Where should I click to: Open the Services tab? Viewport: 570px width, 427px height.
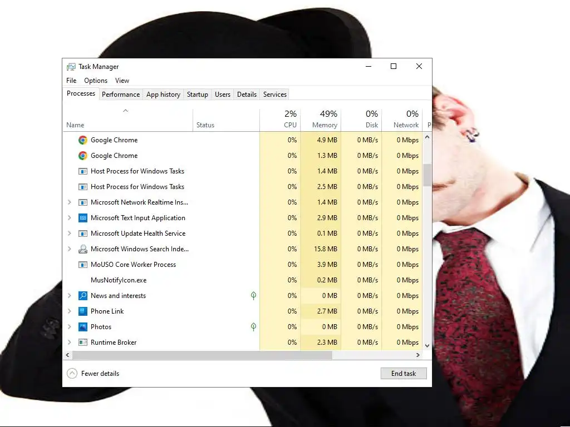point(275,95)
